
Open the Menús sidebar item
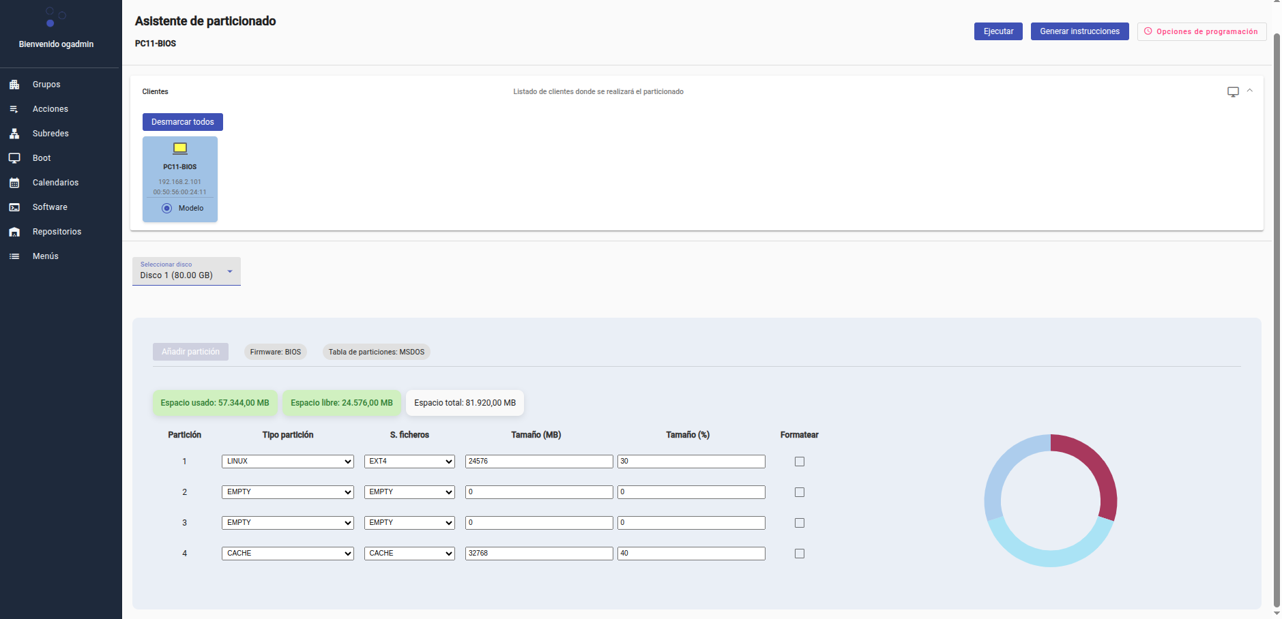click(x=46, y=256)
